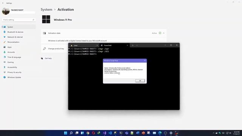The height and width of the screenshot is (136, 242).
Task: Open a new terminal tab
Action: (x=133, y=45)
